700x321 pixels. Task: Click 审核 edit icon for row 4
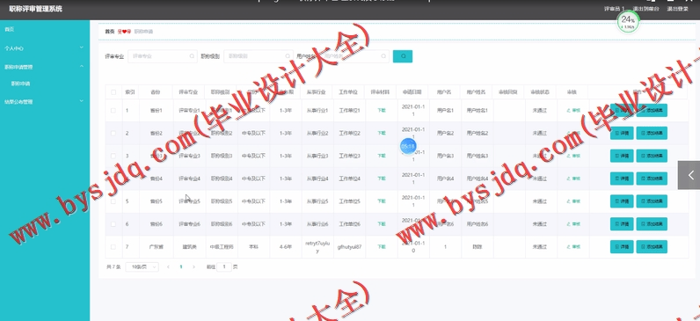tap(573, 179)
